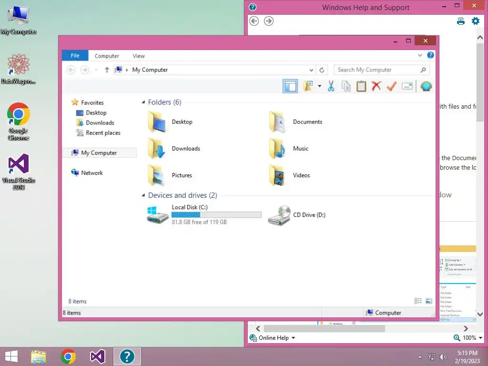The image size is (488, 366).
Task: Open the Computer ribbon tab
Action: [x=107, y=56]
